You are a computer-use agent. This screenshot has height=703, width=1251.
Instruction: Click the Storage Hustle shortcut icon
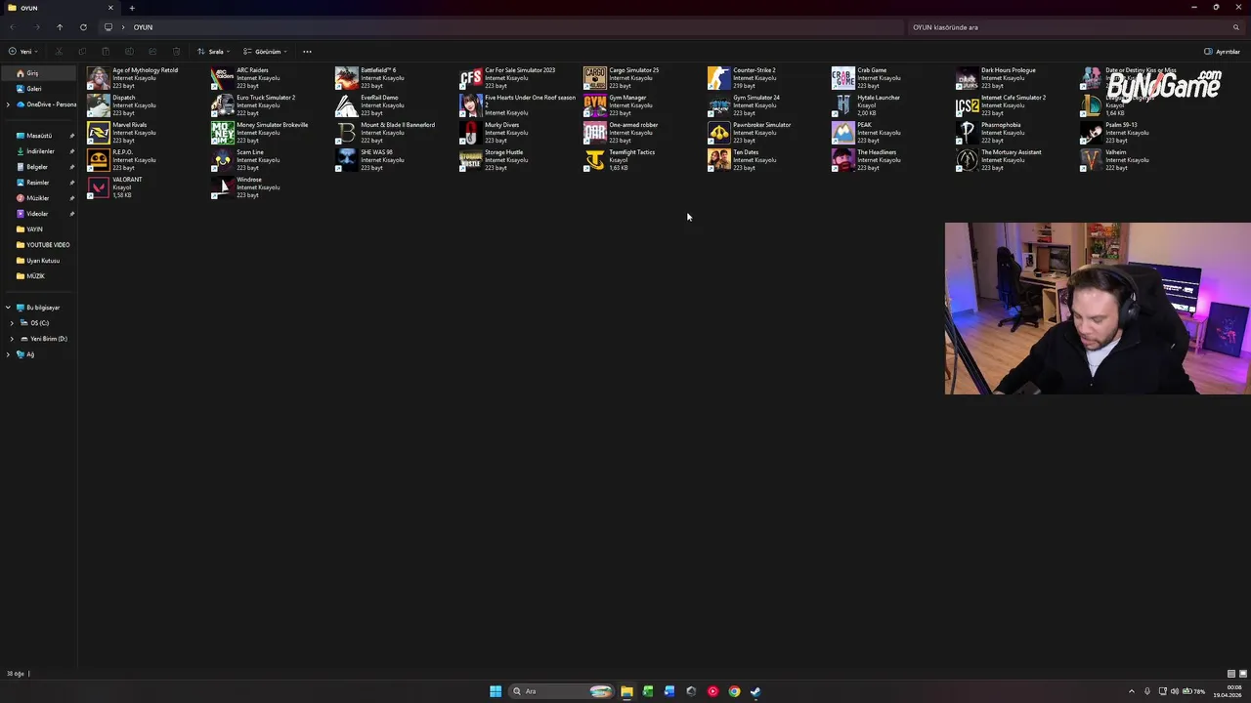point(471,160)
